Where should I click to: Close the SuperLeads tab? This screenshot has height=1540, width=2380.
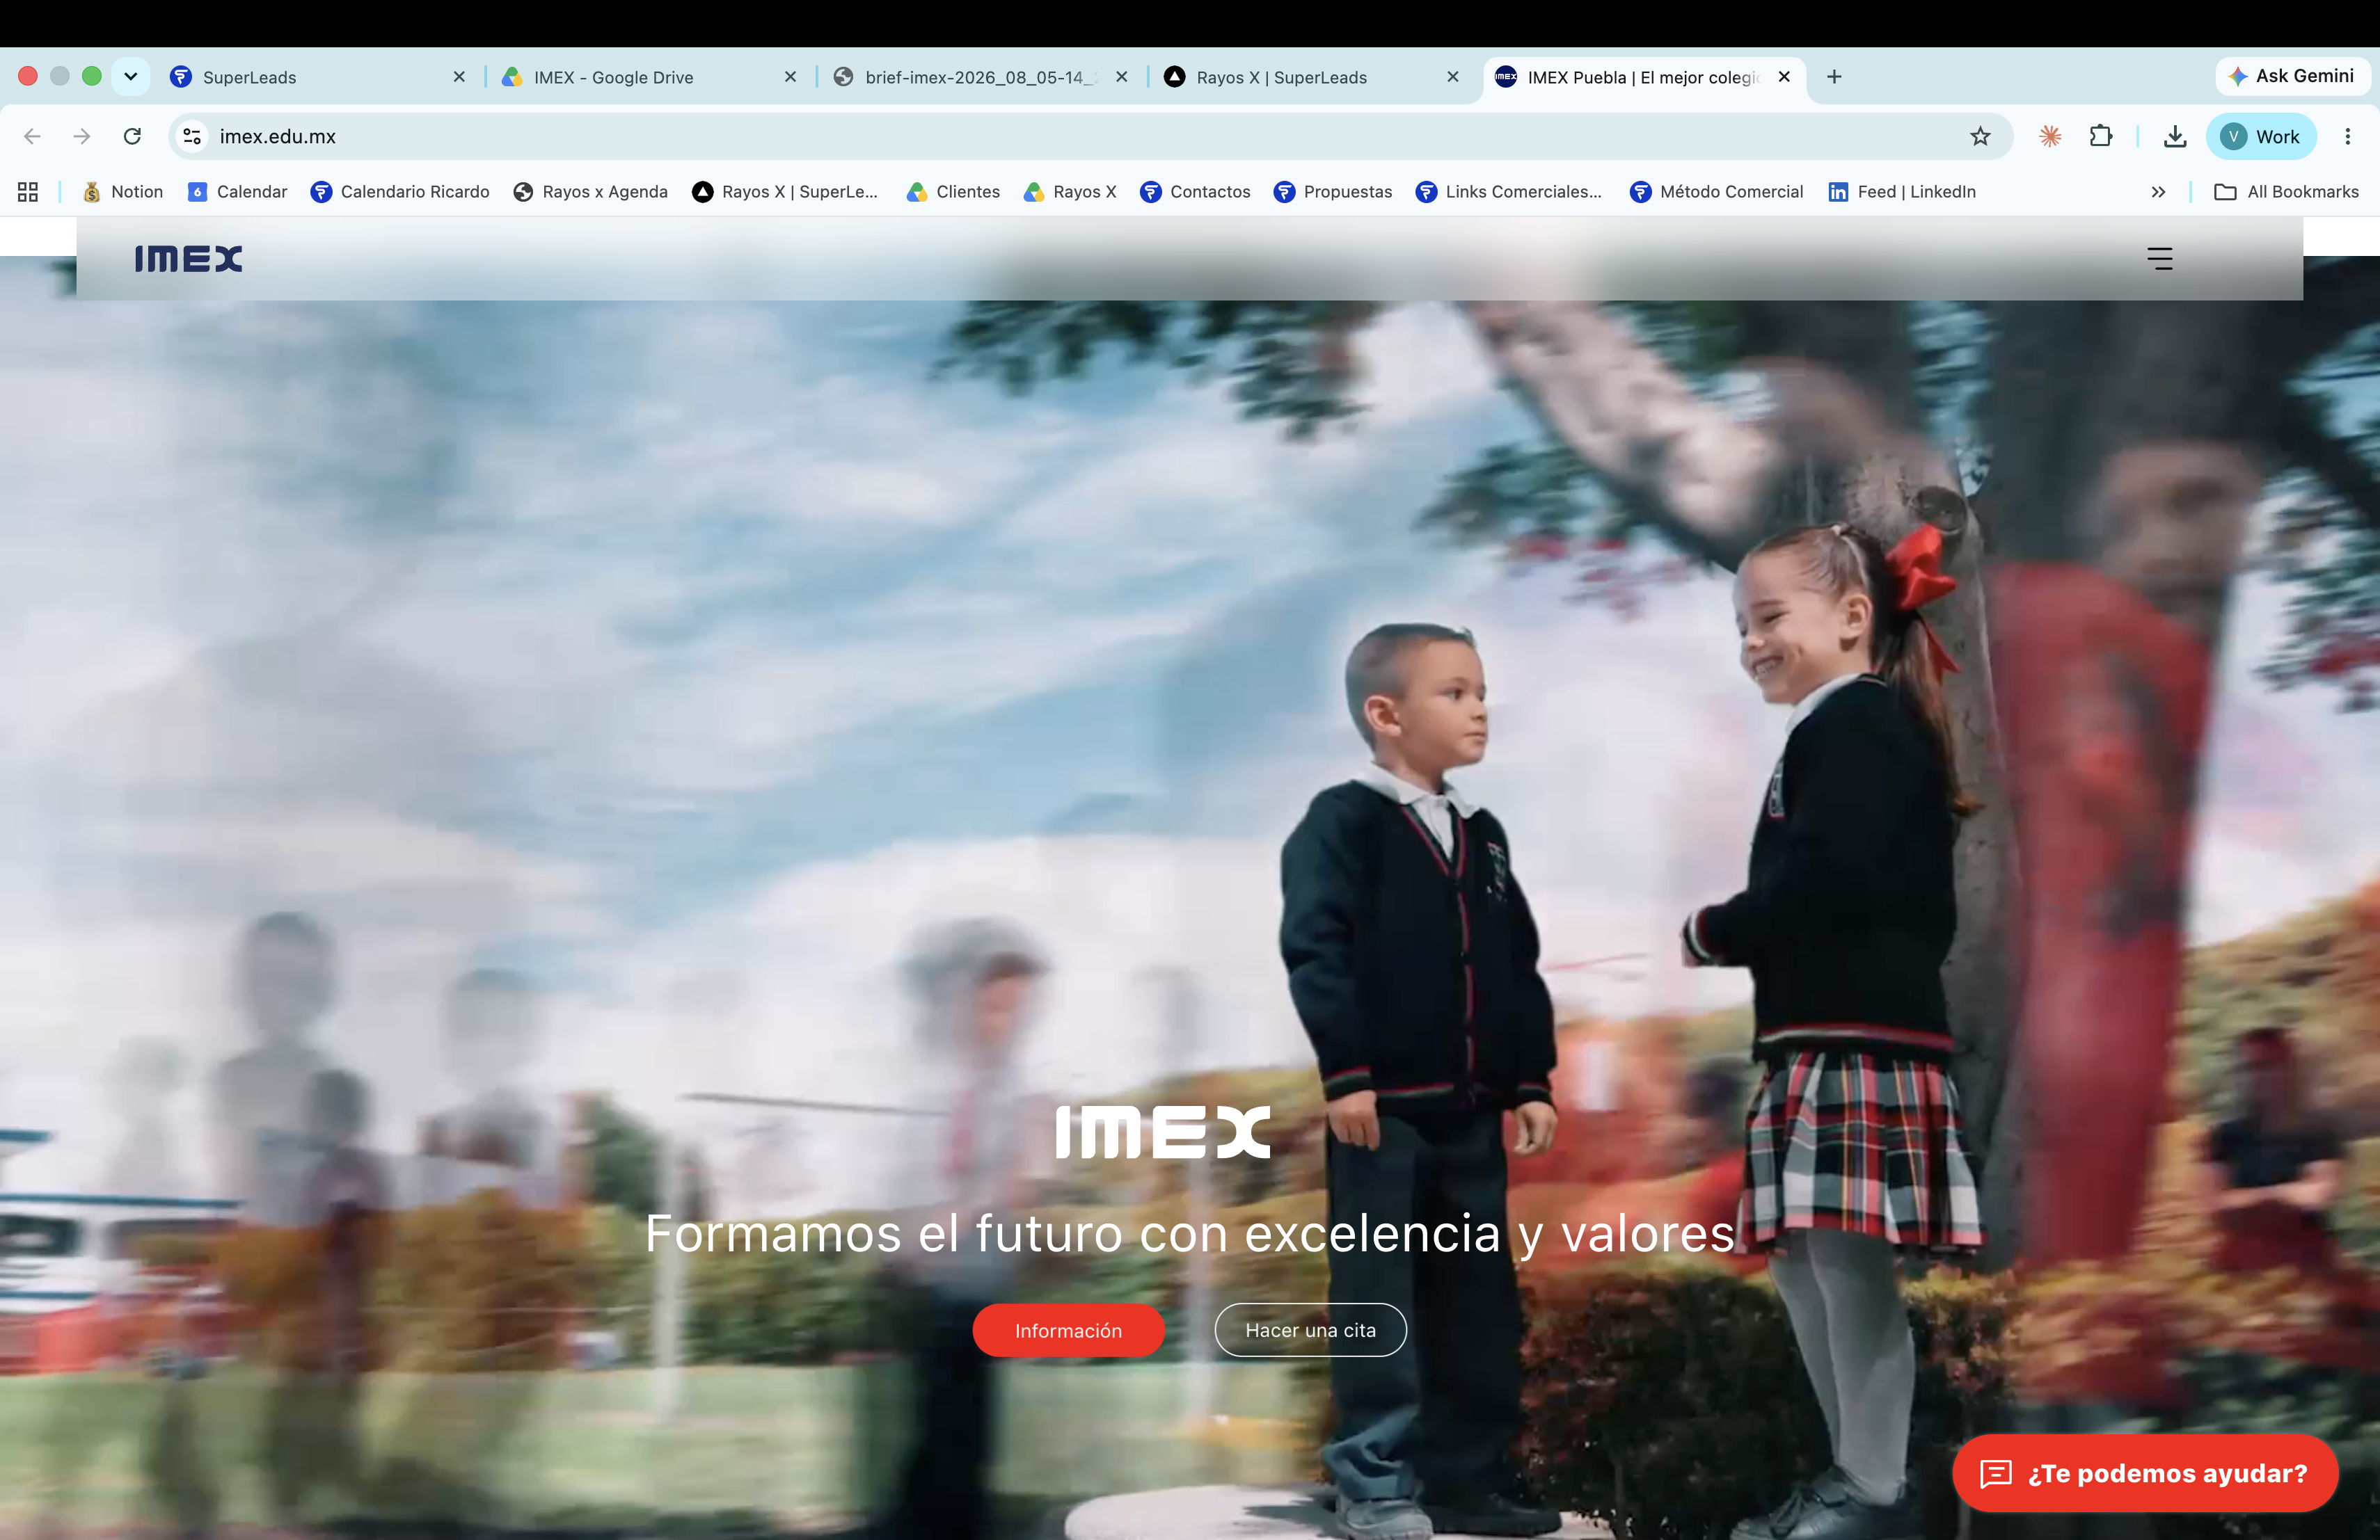(459, 77)
